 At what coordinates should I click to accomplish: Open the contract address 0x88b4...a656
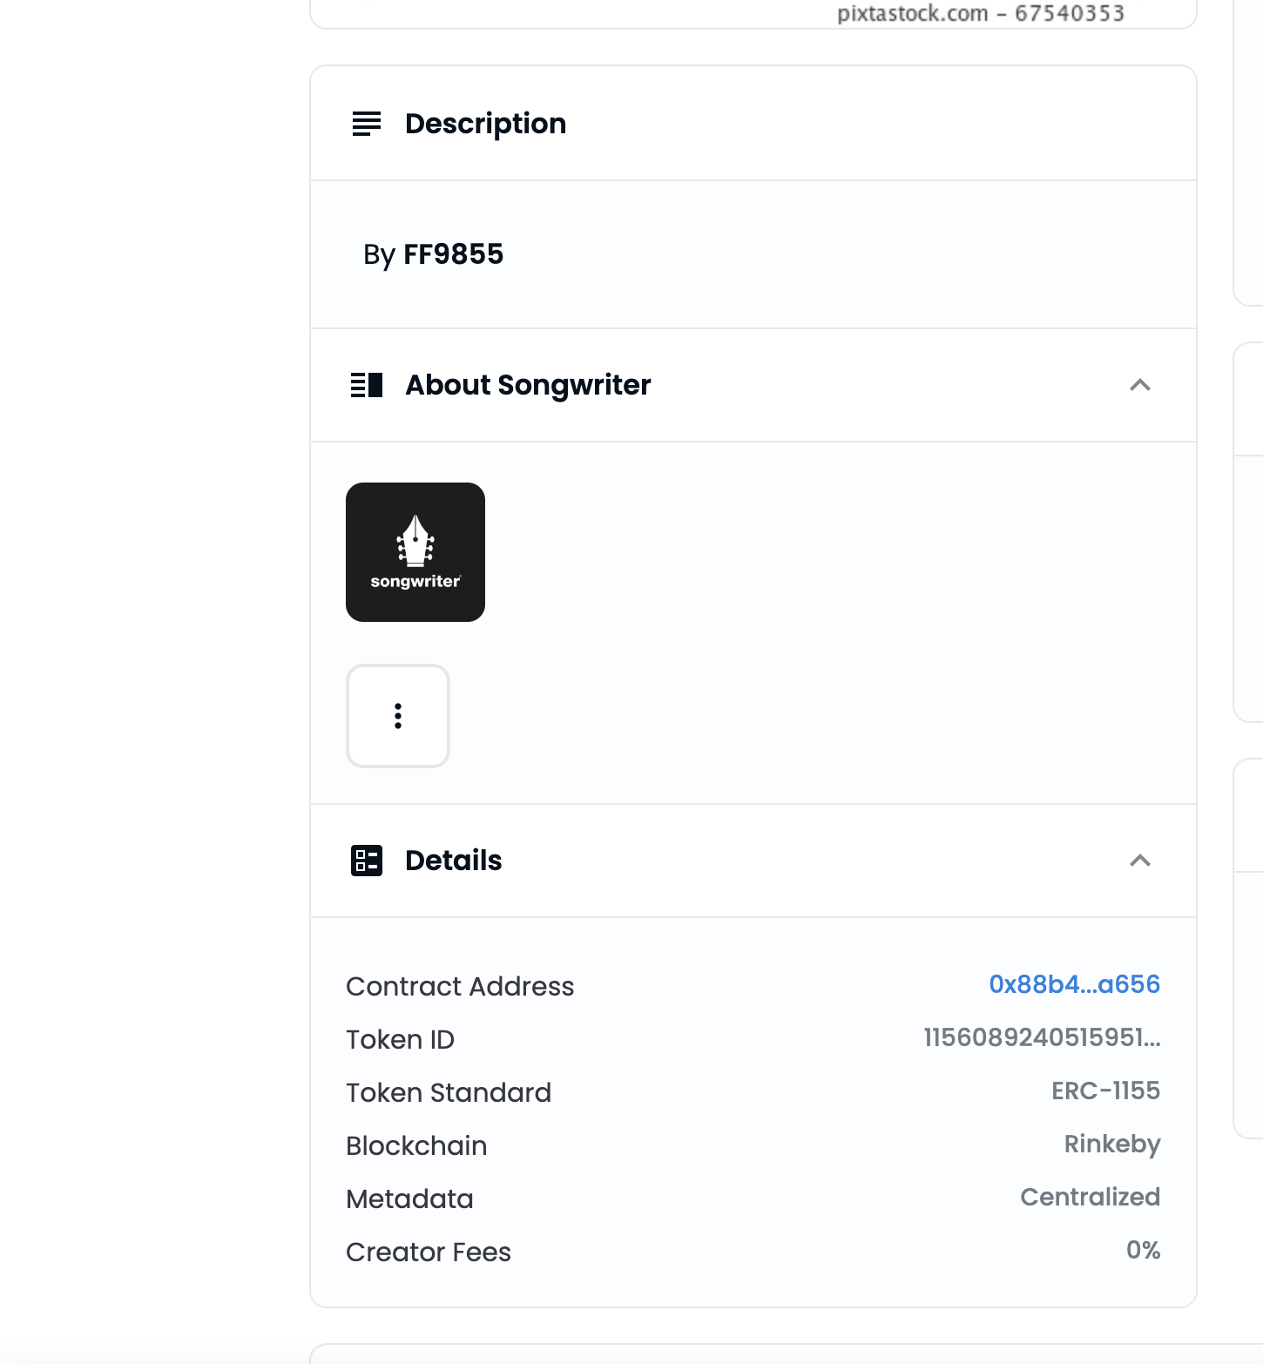tap(1074, 985)
